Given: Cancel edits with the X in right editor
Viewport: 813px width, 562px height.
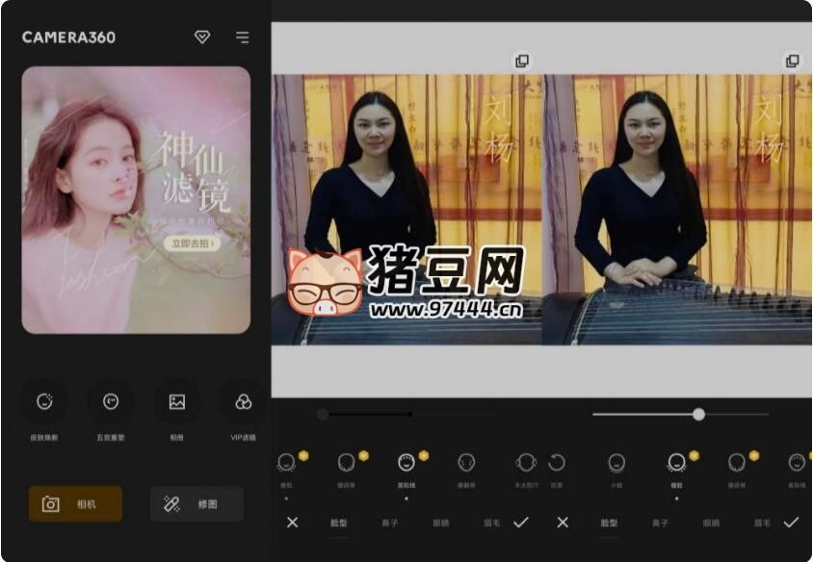Looking at the screenshot, I should click(x=563, y=523).
